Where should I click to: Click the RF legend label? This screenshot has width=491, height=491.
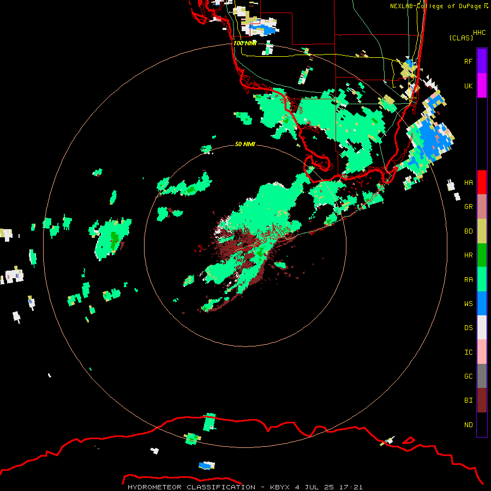[468, 61]
